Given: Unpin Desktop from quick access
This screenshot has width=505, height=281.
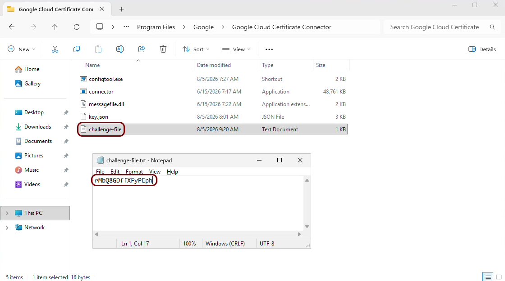Looking at the screenshot, I should [x=66, y=112].
